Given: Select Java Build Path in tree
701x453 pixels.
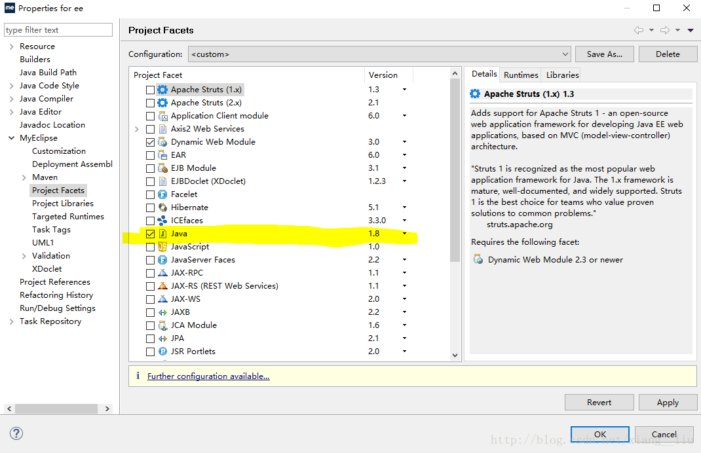Looking at the screenshot, I should point(48,73).
